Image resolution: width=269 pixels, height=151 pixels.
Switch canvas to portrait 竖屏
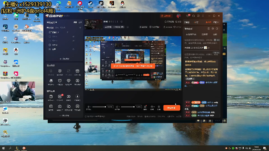pos(80,22)
